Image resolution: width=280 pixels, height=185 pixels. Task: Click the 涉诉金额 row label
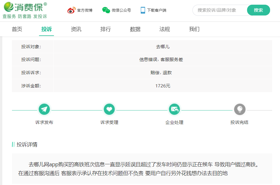31,86
